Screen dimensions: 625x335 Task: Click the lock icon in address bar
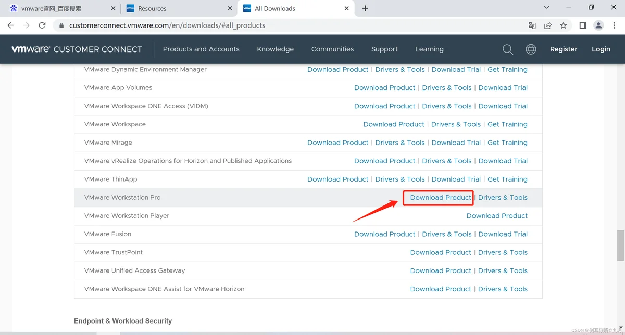tap(61, 25)
